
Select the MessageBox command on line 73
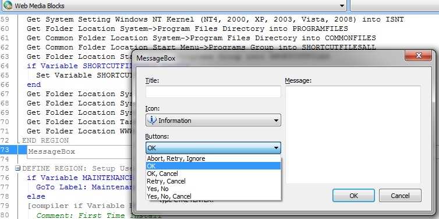(52, 152)
